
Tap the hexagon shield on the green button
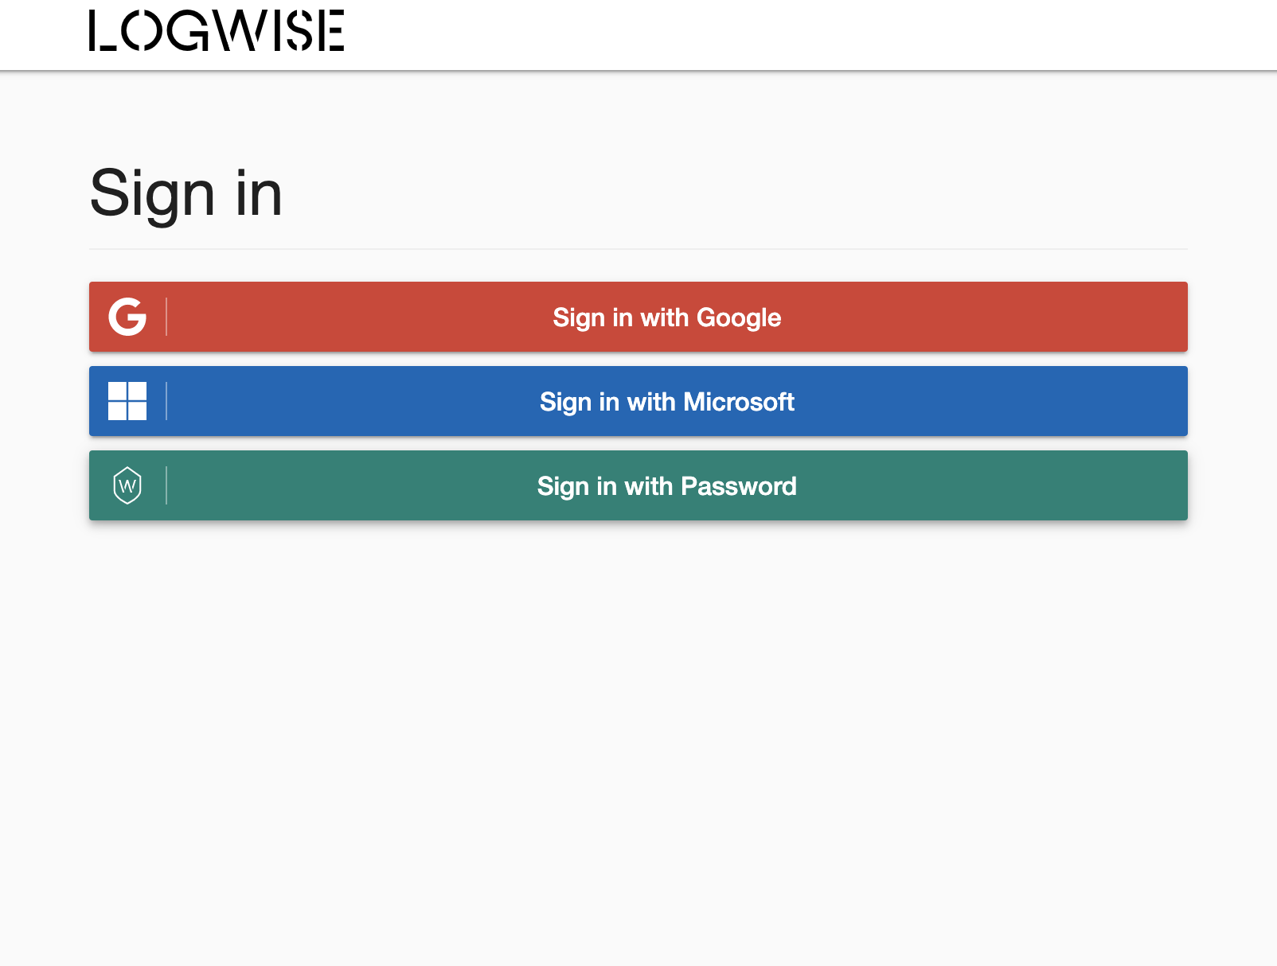127,485
